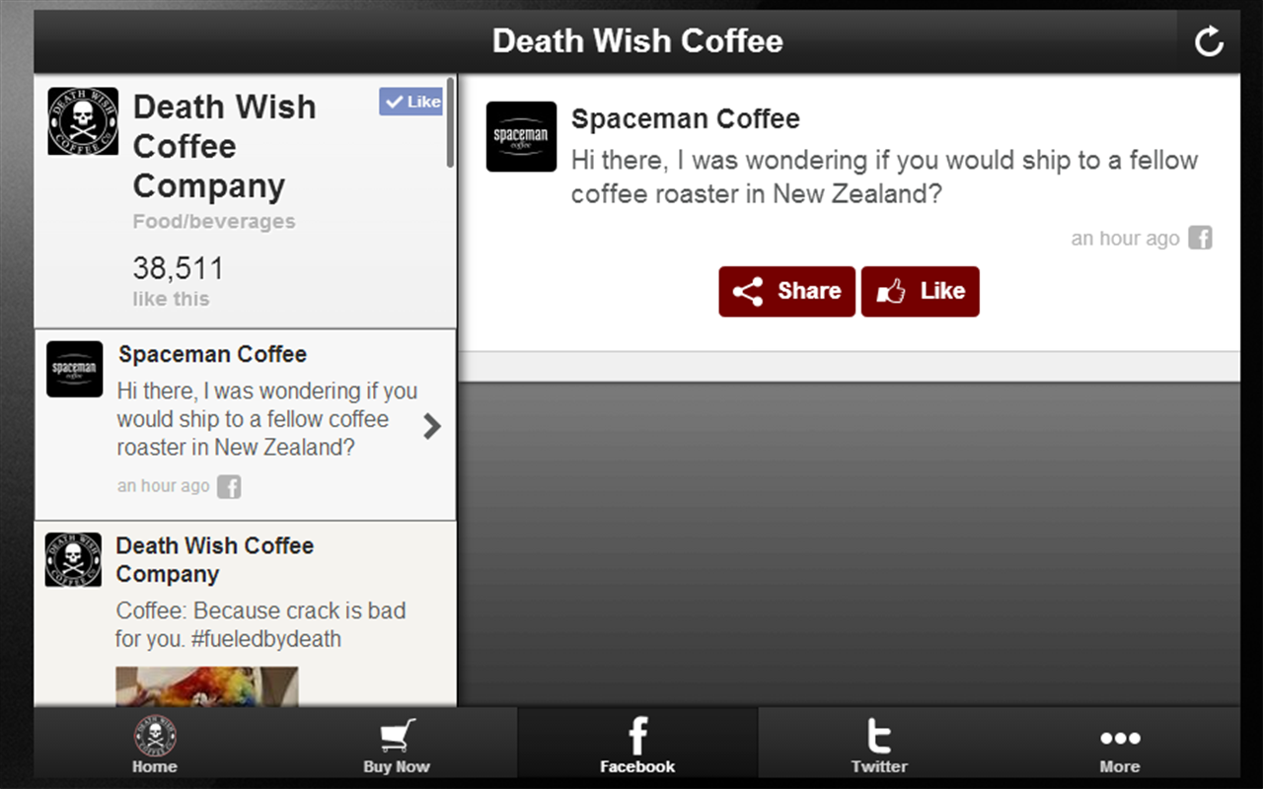Like the Spaceman Coffee post
This screenshot has height=789, width=1263.
[x=921, y=291]
